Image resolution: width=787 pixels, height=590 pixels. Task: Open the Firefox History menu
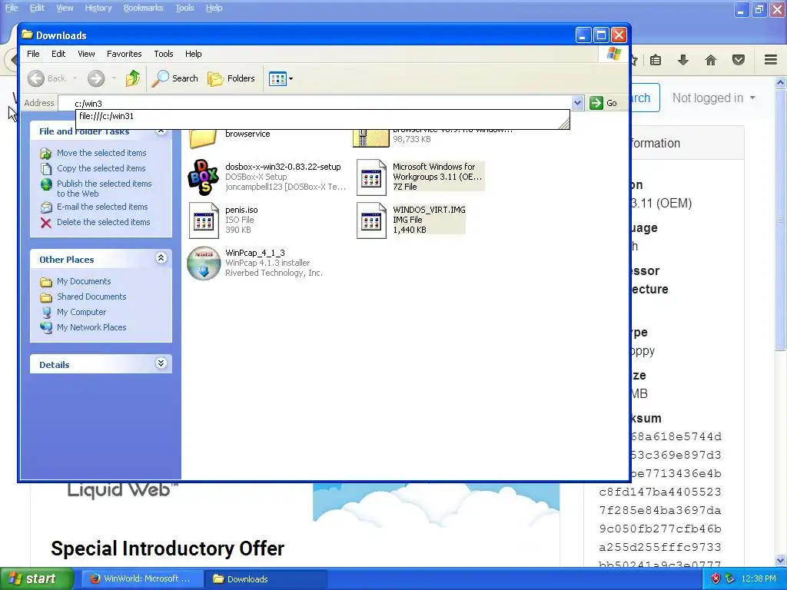click(98, 8)
